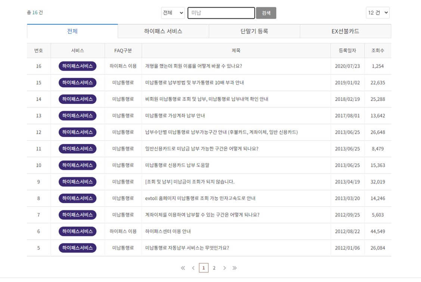Click the 미납 search input field
Image resolution: width=421 pixels, height=282 pixels.
[x=221, y=13]
